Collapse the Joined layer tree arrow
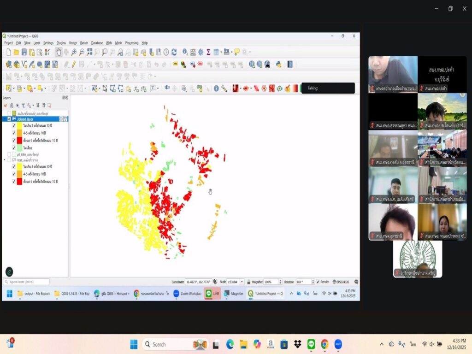The height and width of the screenshot is (354, 472). (x=5, y=119)
